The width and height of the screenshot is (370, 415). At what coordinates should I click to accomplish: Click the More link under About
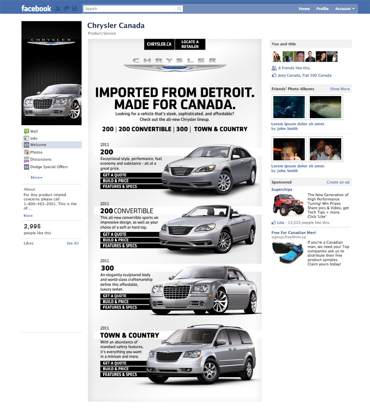click(x=28, y=216)
